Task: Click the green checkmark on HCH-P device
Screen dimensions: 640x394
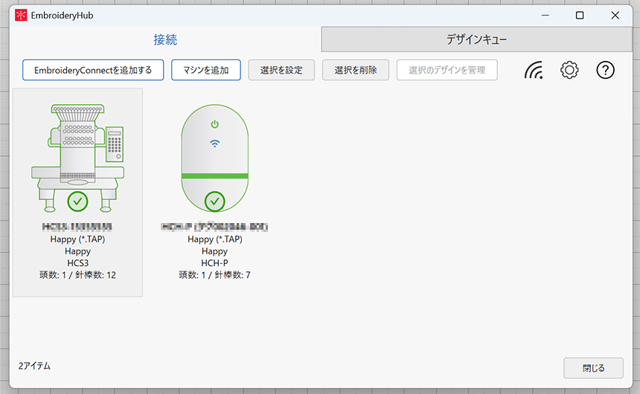Action: point(214,201)
